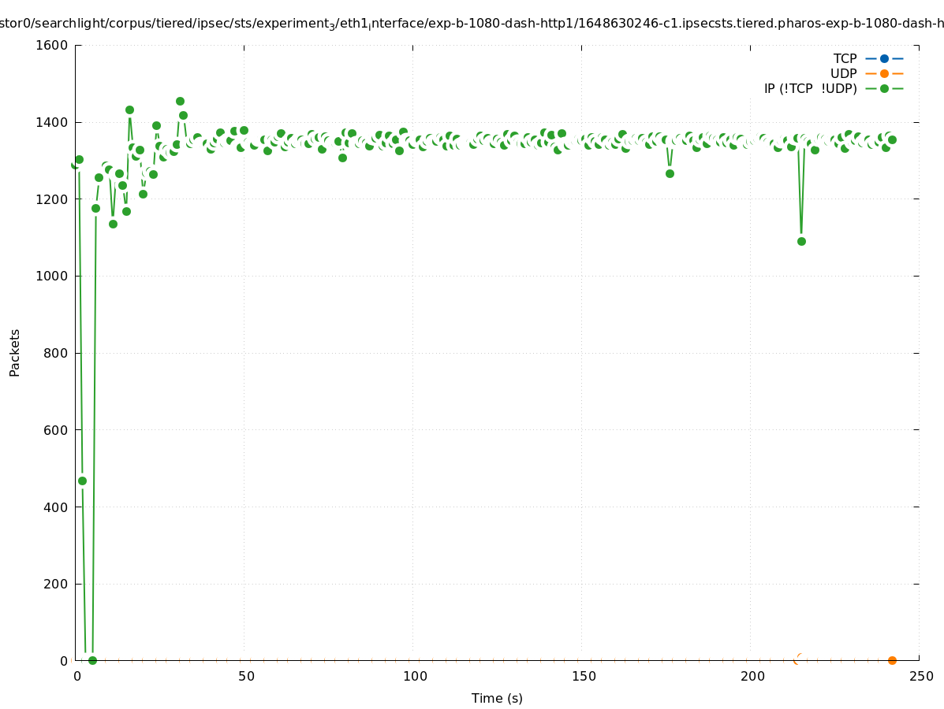Click the orange UDP legend marker

pyautogui.click(x=884, y=73)
